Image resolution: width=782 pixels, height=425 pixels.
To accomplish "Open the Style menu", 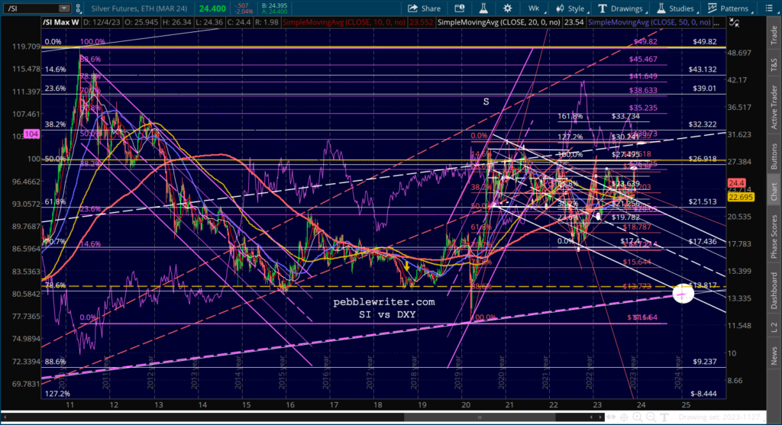I will 572,8.
